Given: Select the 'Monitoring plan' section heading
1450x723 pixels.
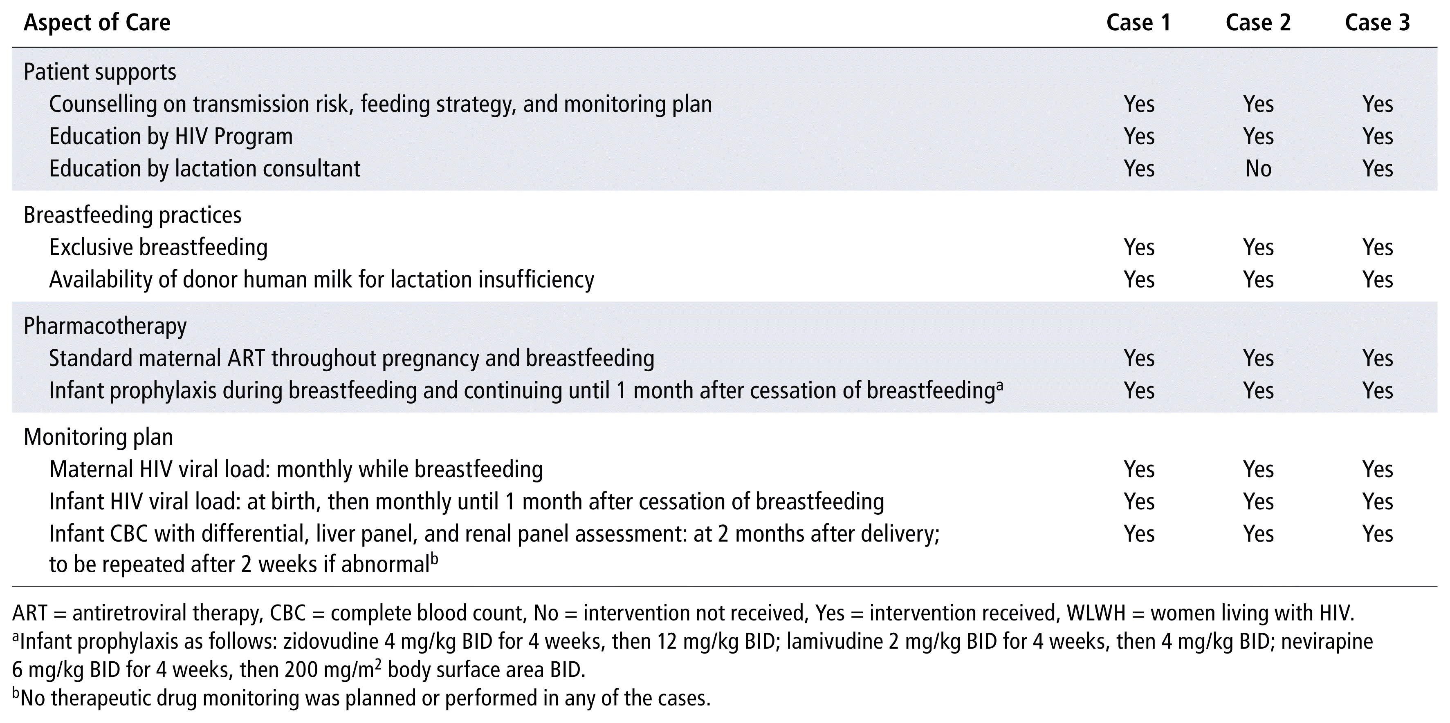Looking at the screenshot, I should tap(98, 437).
